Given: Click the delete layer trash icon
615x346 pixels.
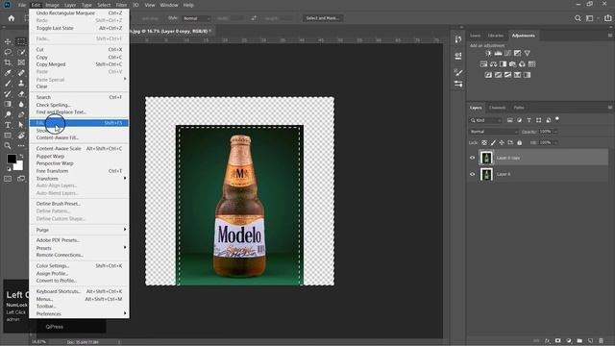Looking at the screenshot, I should coord(601,341).
